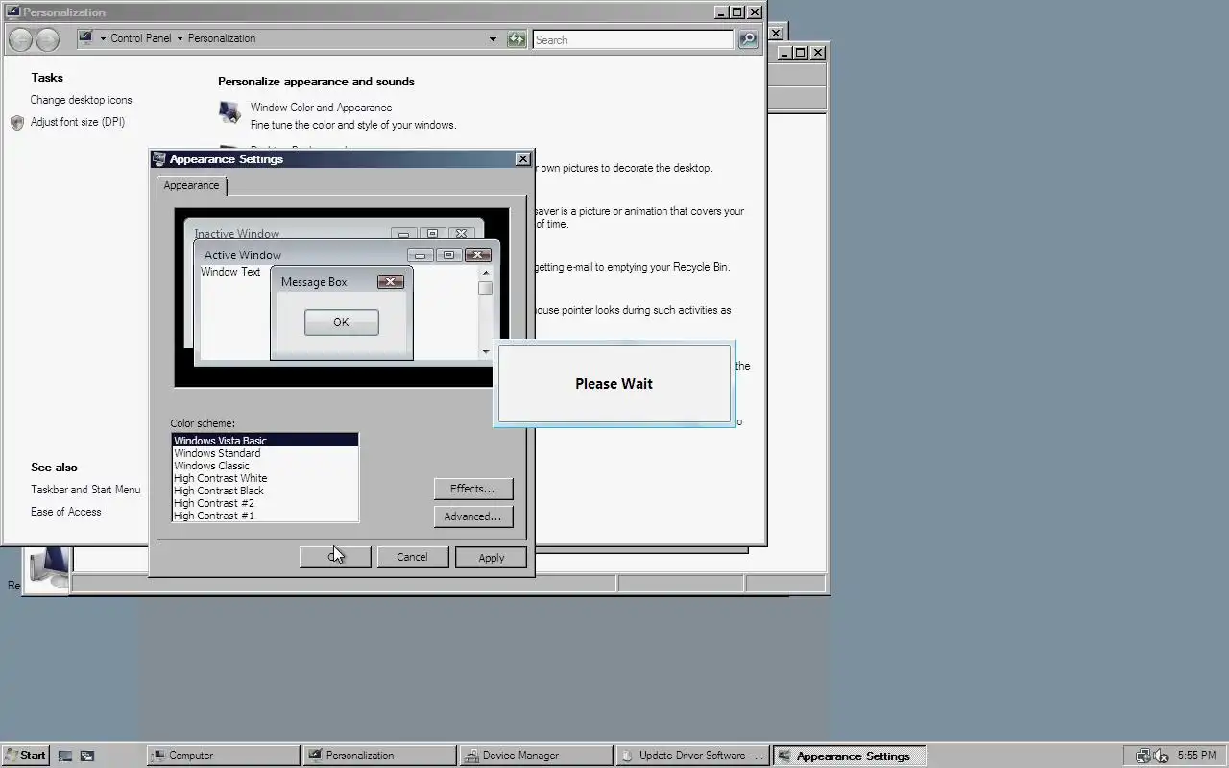Switch to Device Manager taskbar button
Image resolution: width=1229 pixels, height=768 pixels.
coord(536,756)
